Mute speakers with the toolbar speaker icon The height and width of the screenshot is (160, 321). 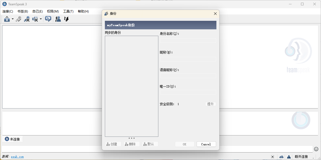coord(35,19)
